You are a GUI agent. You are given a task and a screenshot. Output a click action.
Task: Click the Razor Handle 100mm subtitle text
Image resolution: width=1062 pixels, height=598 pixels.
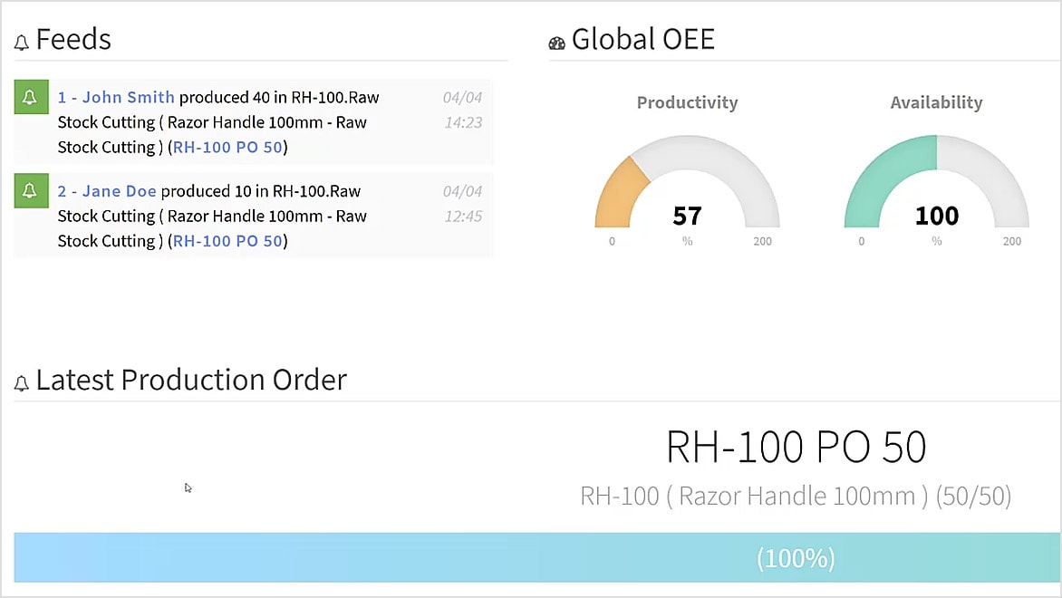[796, 496]
